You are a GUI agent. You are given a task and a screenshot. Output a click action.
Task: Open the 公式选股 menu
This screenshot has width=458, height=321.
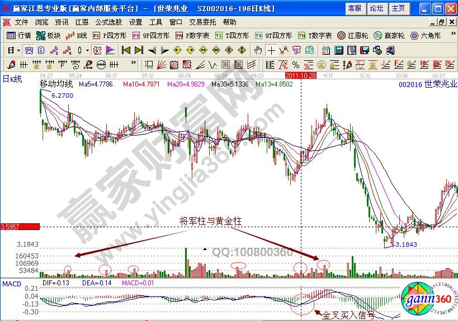click(108, 22)
